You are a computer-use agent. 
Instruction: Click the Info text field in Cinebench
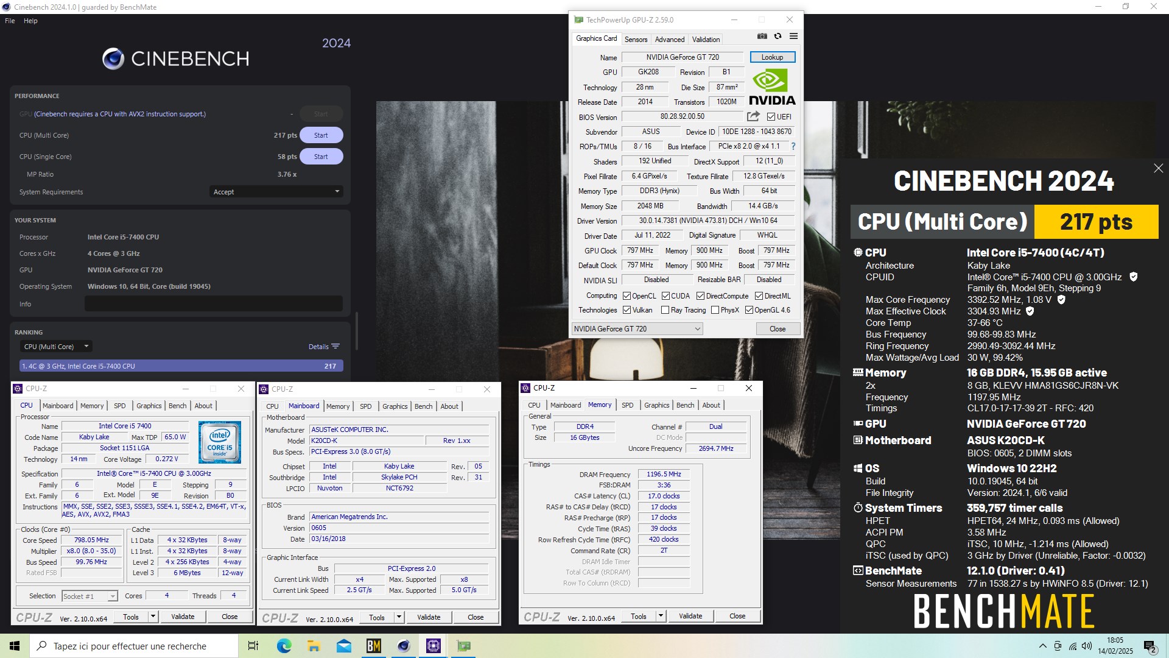click(x=214, y=303)
